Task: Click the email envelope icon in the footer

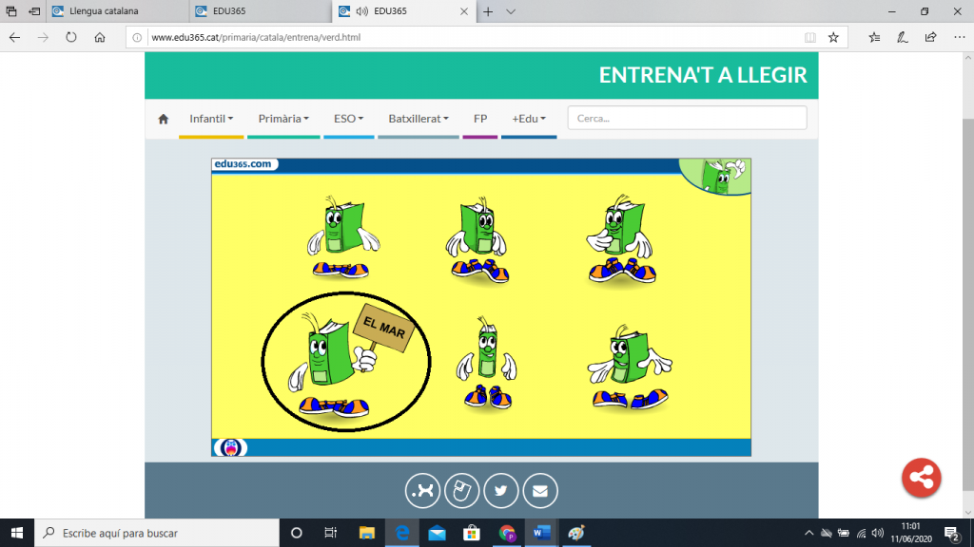Action: pyautogui.click(x=539, y=491)
